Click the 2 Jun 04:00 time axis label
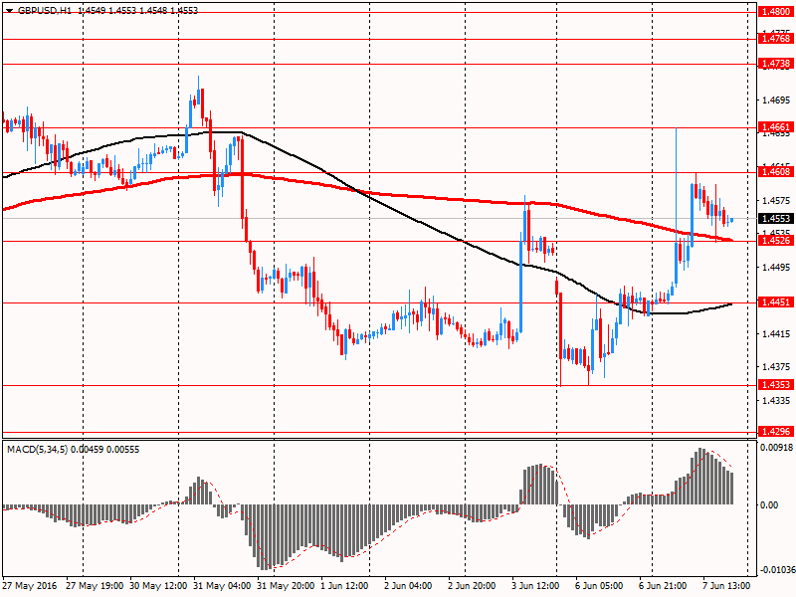 tap(408, 586)
